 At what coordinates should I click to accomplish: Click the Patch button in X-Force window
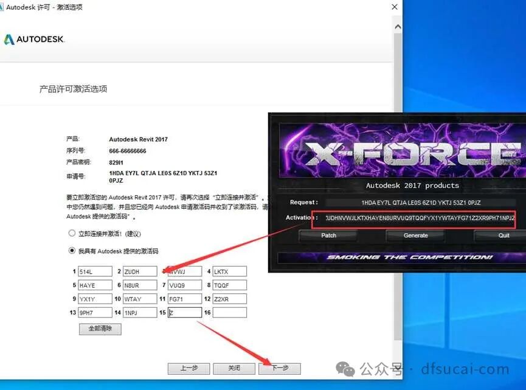[x=328, y=235]
